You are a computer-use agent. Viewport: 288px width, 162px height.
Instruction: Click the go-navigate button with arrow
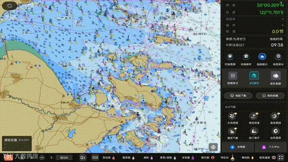pyautogui.click(x=238, y=147)
